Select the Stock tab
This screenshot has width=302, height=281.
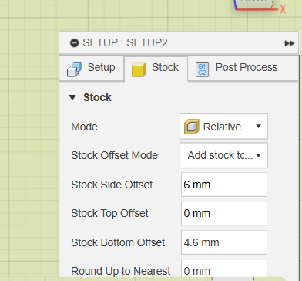point(156,69)
